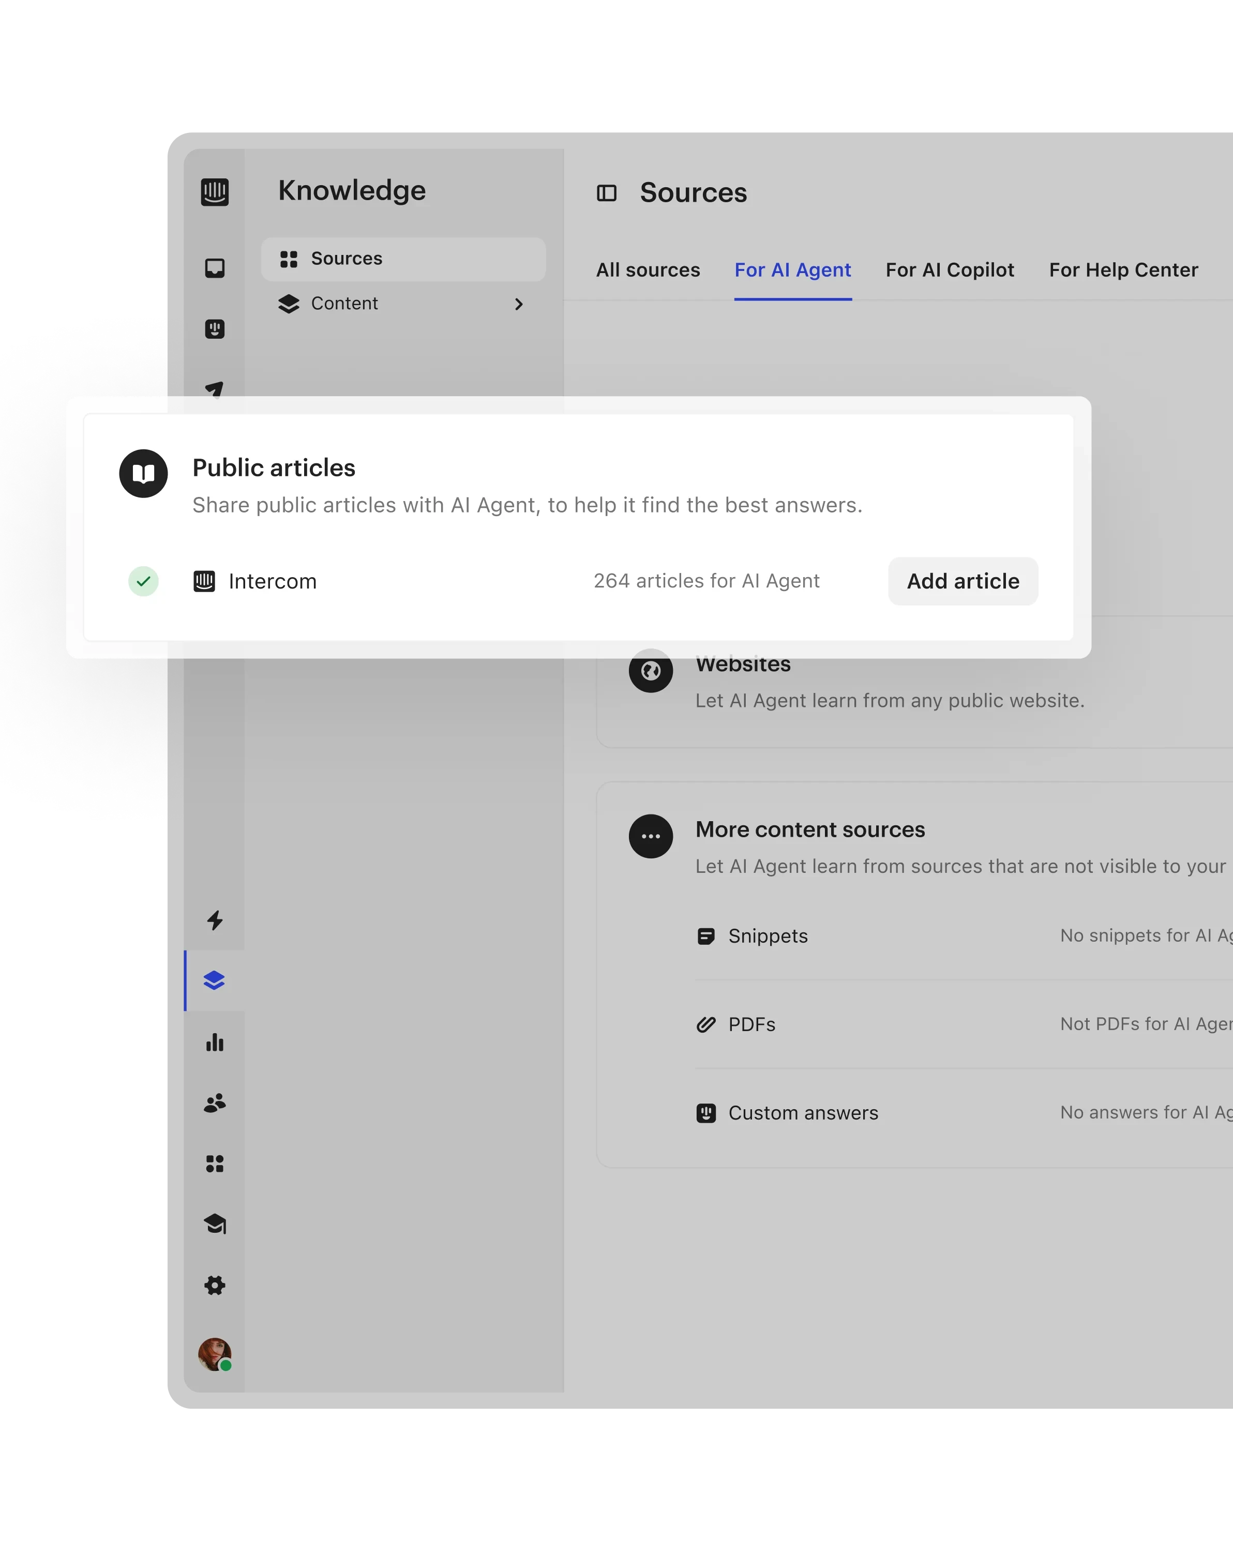
Task: Click the user profile avatar
Action: (x=215, y=1354)
